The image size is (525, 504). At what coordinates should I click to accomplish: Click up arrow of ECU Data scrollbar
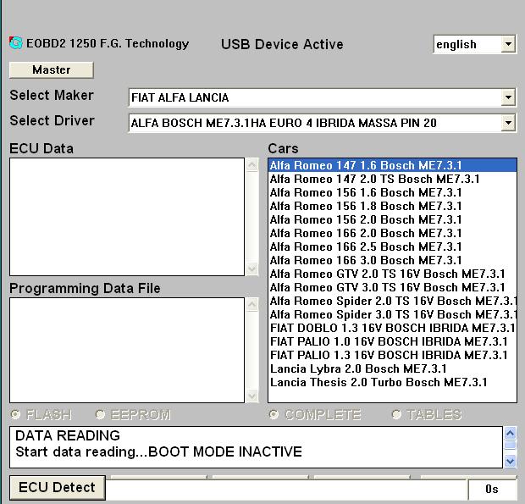click(x=252, y=165)
